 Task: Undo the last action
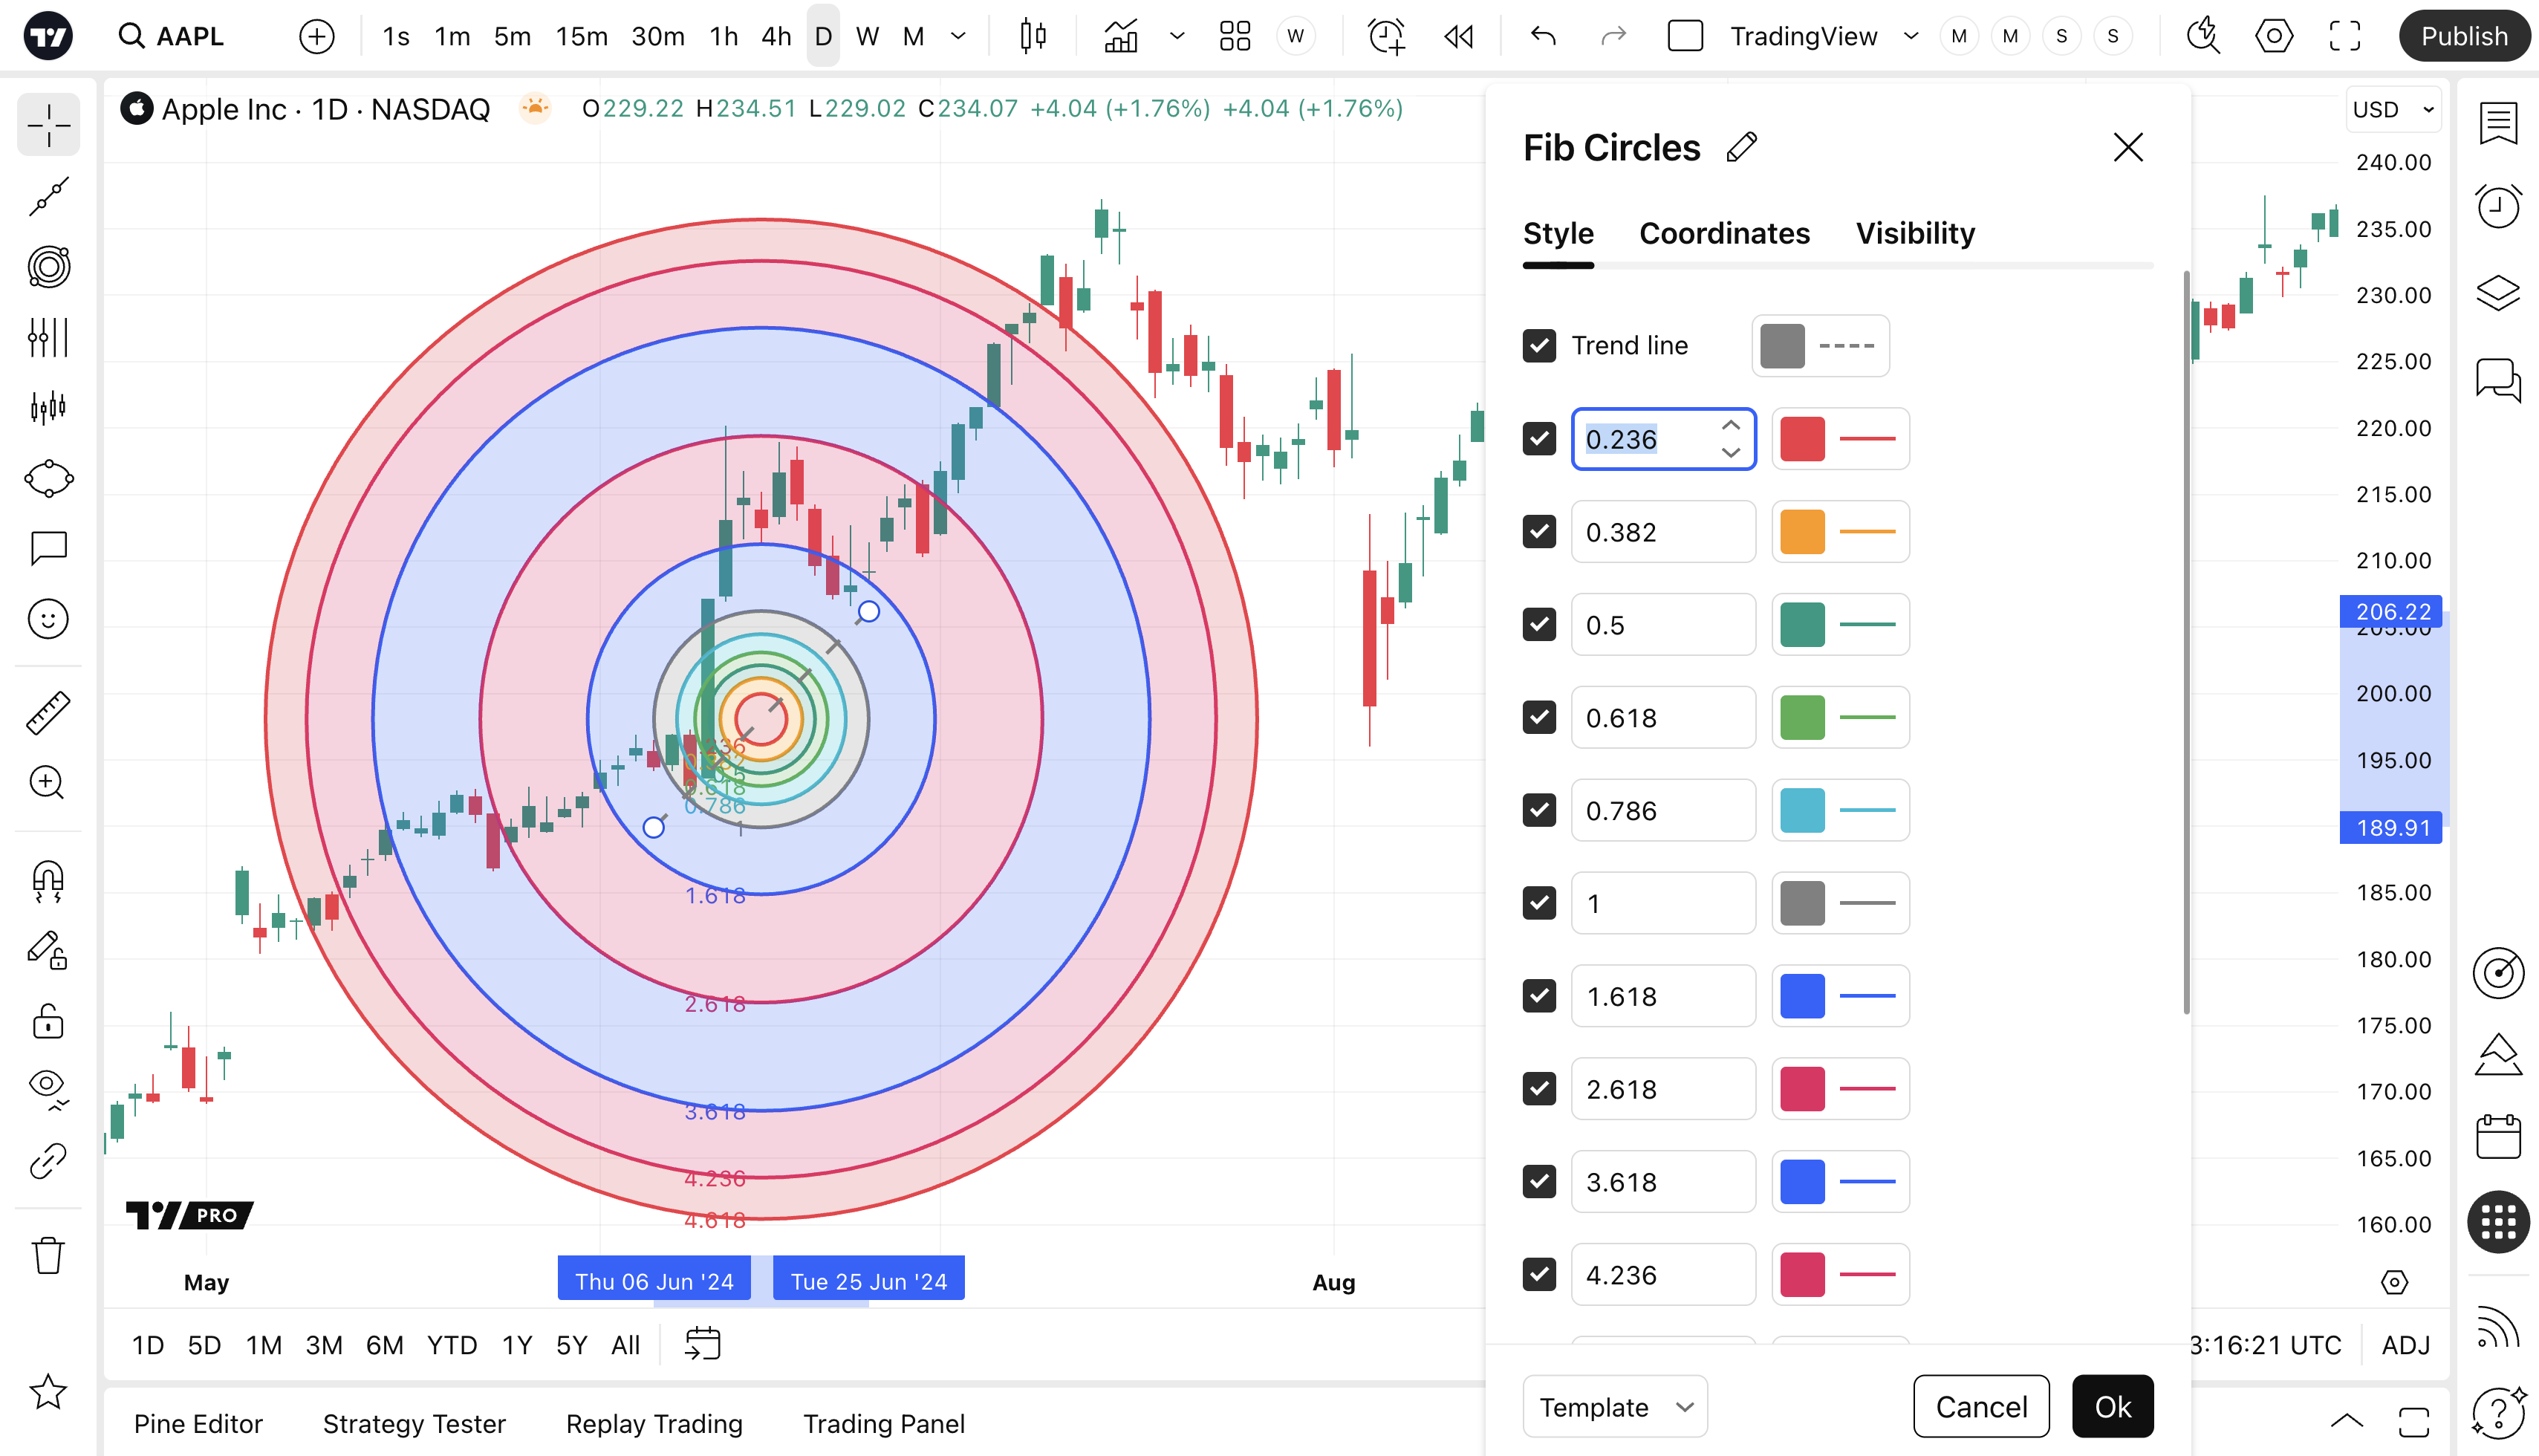(1543, 37)
